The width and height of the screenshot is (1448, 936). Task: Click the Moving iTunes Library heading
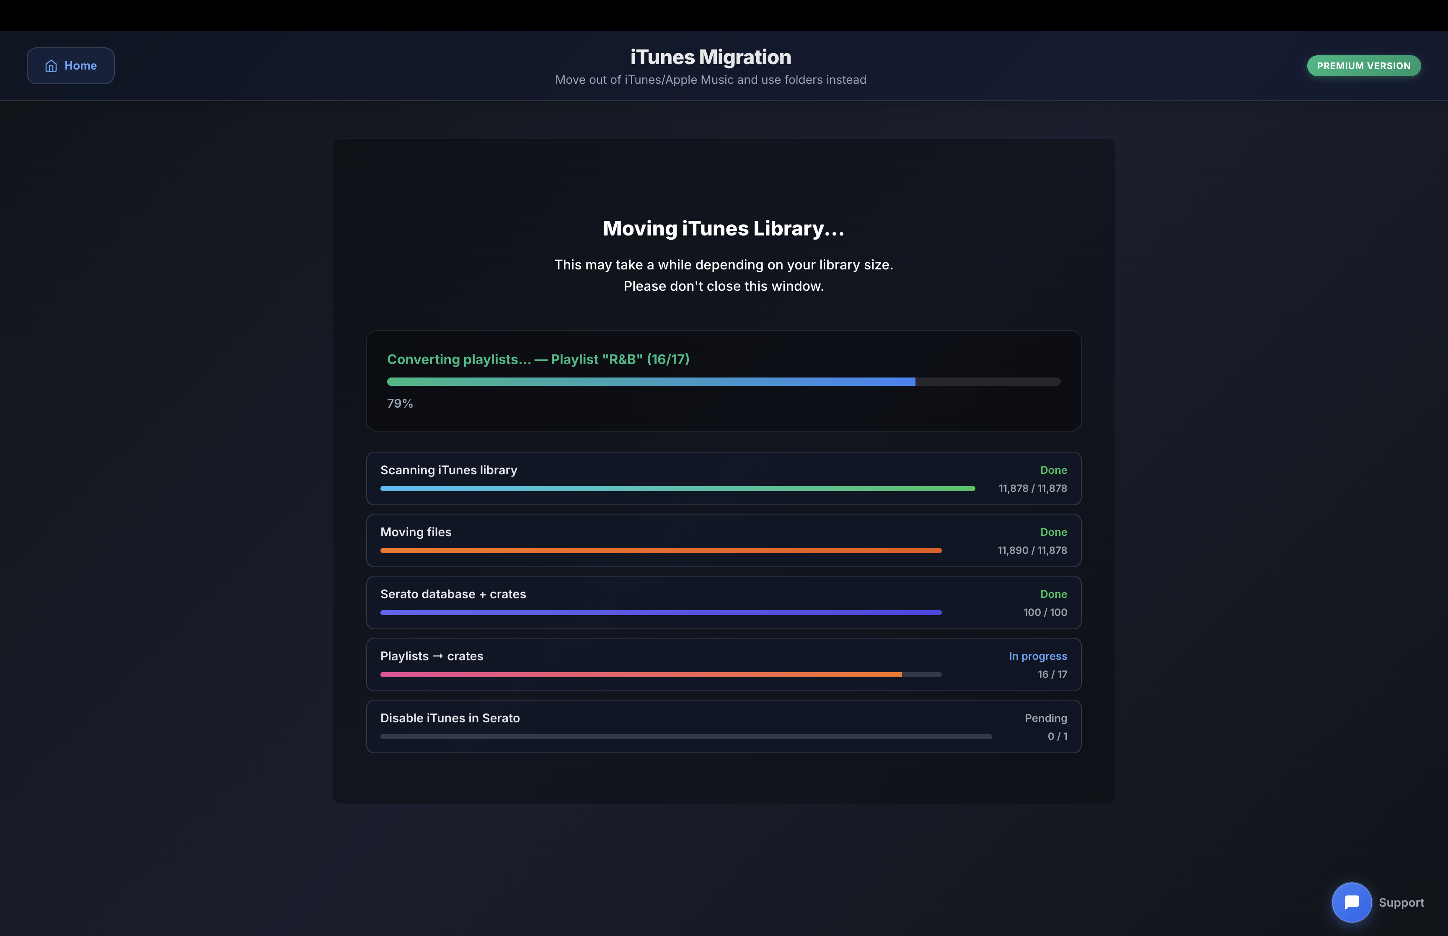tap(723, 228)
